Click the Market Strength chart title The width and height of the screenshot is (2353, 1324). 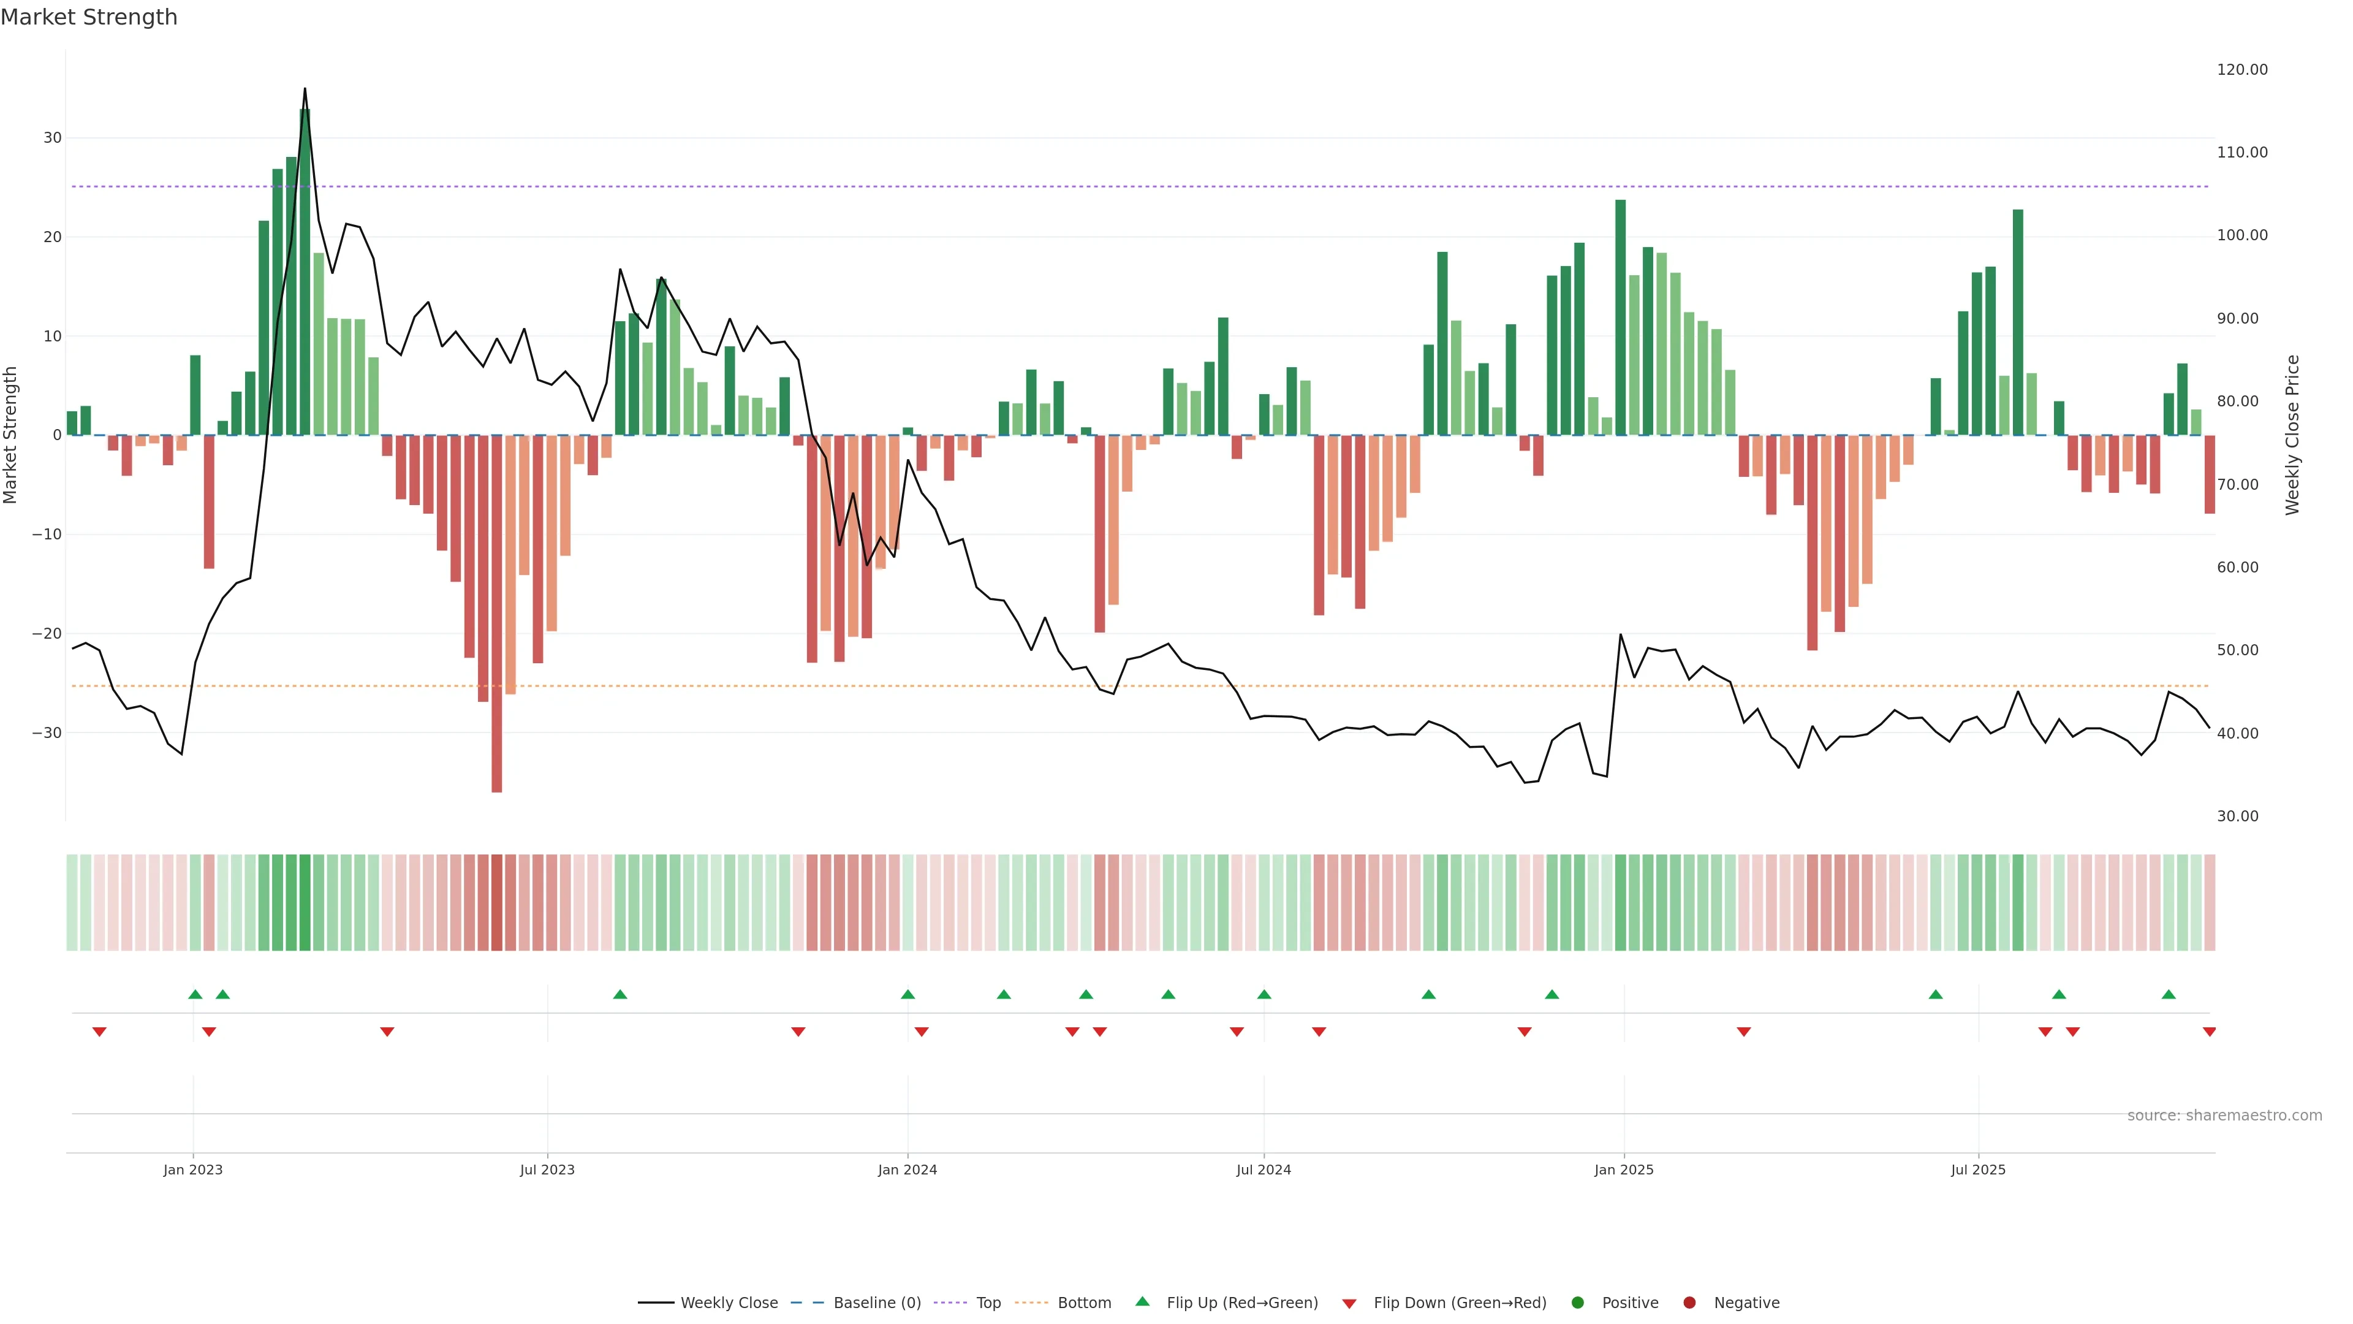point(89,17)
